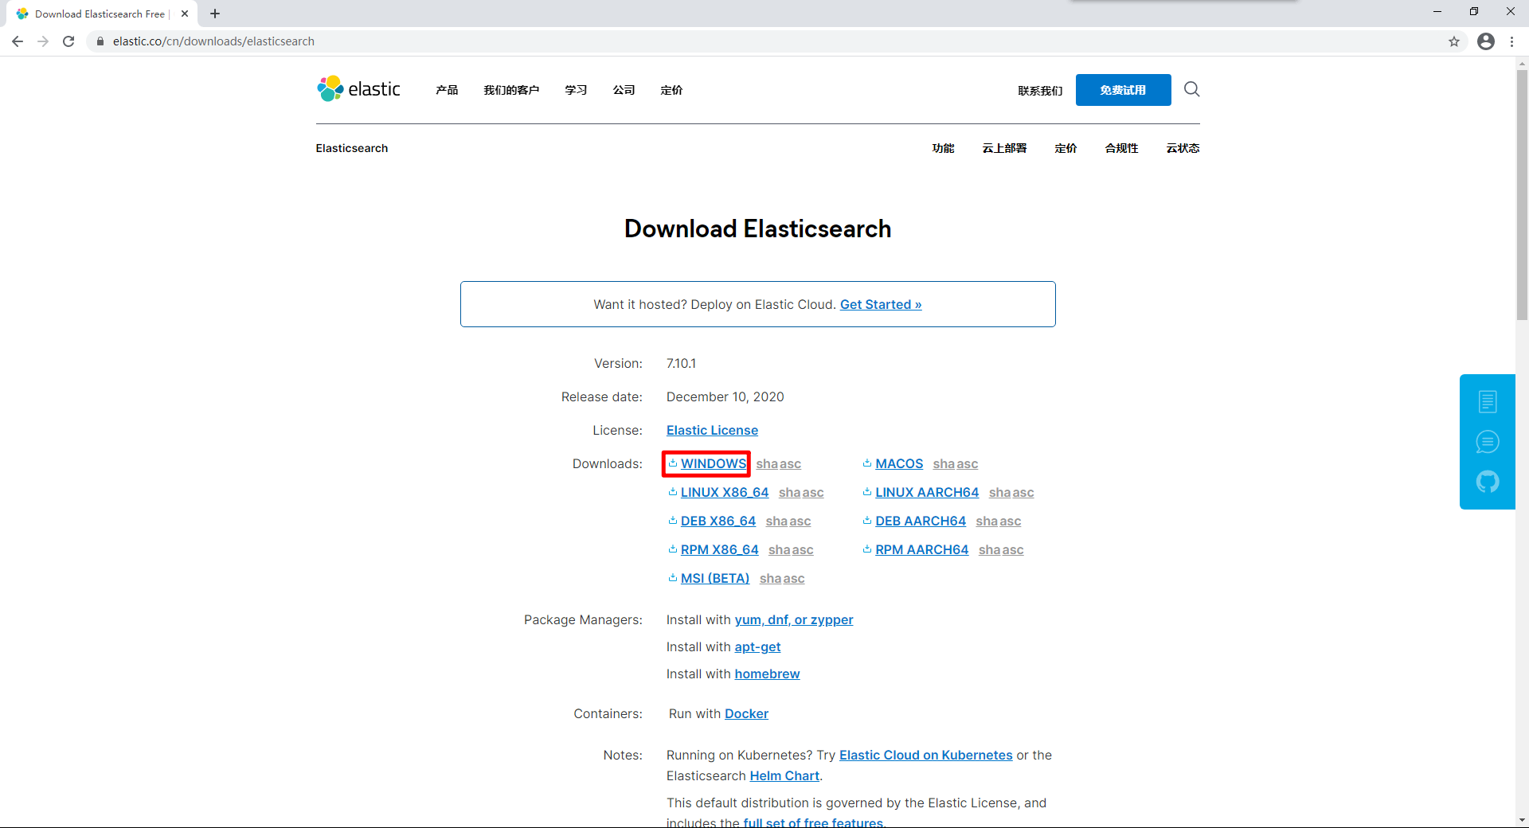Open a new browser tab with the plus button
Viewport: 1529px width, 828px height.
pos(215,14)
